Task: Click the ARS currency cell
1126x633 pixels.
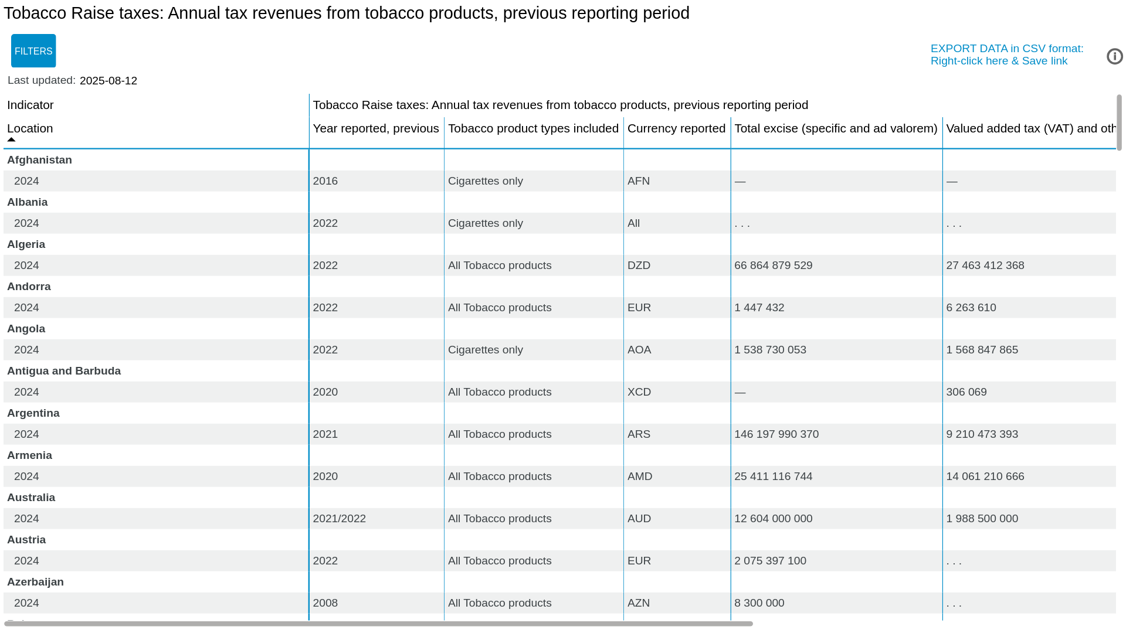Action: click(639, 434)
